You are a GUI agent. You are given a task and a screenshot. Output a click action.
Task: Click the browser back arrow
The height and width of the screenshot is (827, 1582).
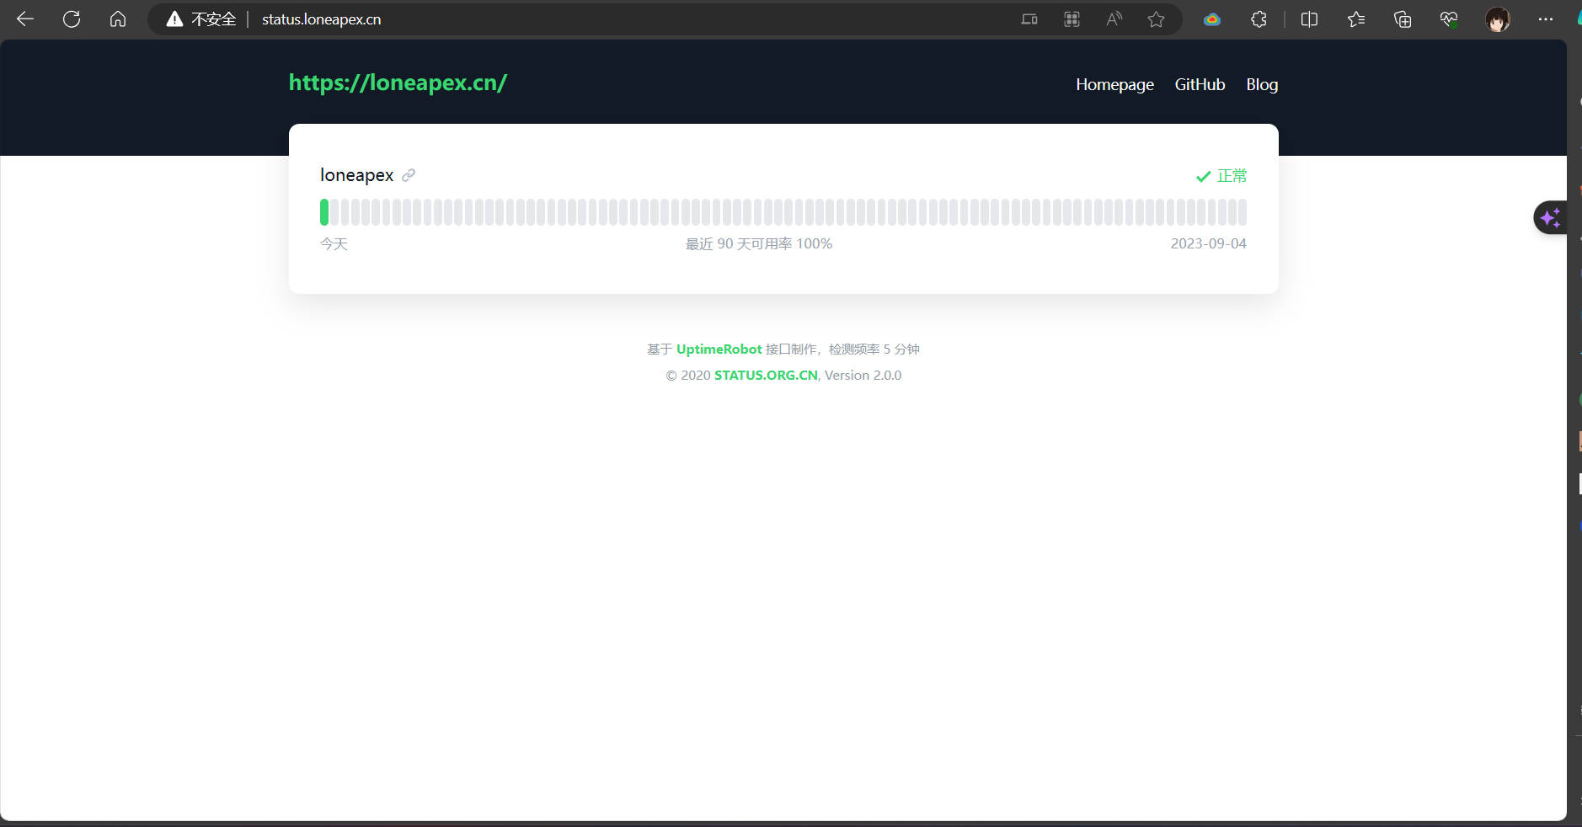click(x=25, y=19)
